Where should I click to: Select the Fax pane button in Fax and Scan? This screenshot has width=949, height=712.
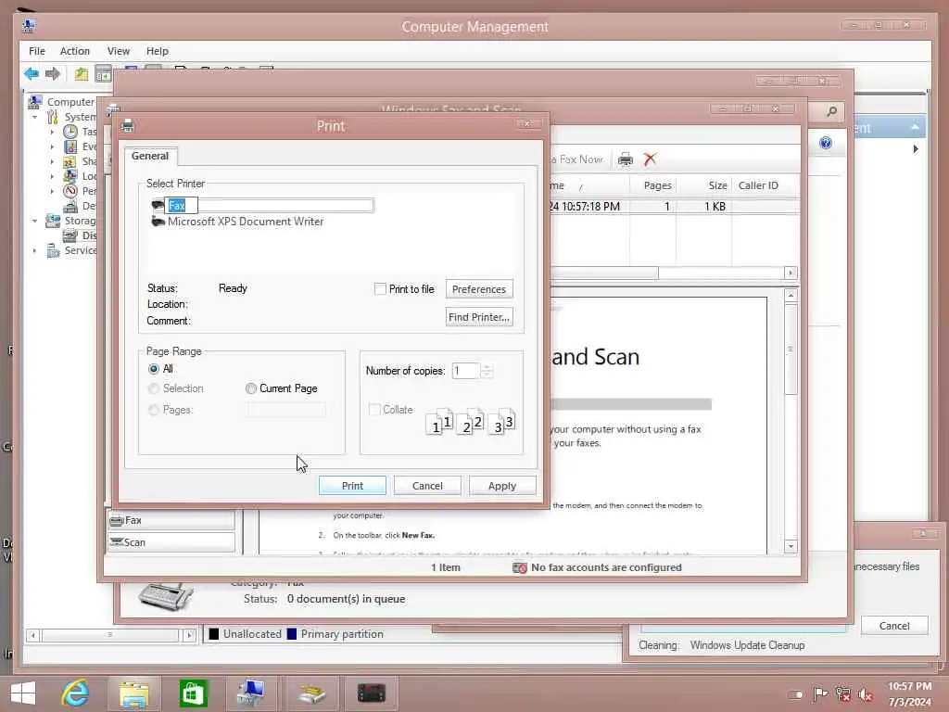pos(171,520)
